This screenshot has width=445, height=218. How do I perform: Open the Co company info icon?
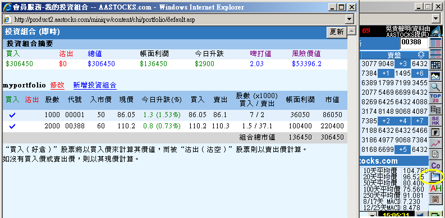tap(435, 165)
